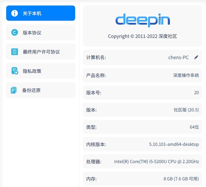Image resolution: width=206 pixels, height=187 pixels.
Task: Go to the 隐私政策 label
Action: click(32, 71)
